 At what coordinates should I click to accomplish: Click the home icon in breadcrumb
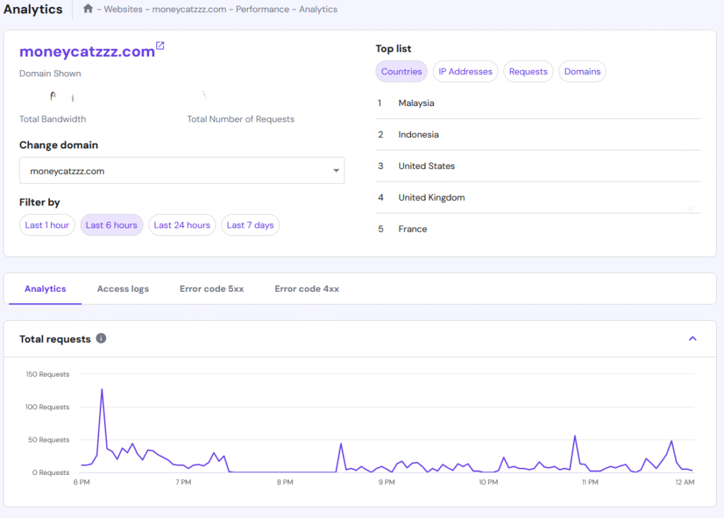click(x=88, y=8)
